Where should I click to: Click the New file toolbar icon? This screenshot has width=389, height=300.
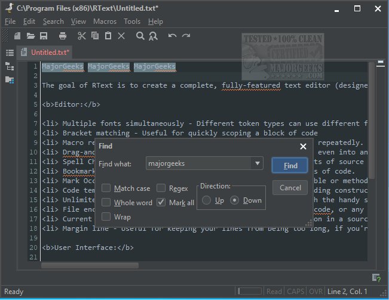pos(17,36)
